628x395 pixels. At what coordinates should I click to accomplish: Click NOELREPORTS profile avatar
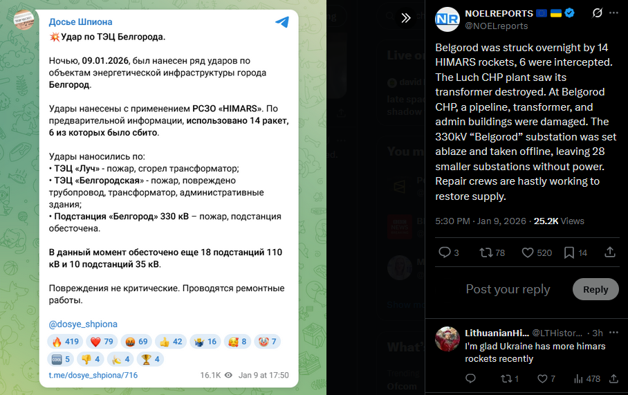(x=447, y=19)
